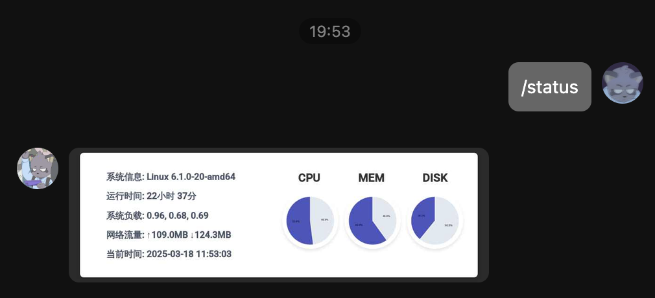Select the /status message bubble
This screenshot has height=298, width=655.
[550, 87]
